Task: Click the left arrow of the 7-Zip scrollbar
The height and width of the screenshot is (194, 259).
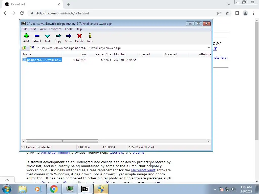Action: pyautogui.click(x=24, y=141)
